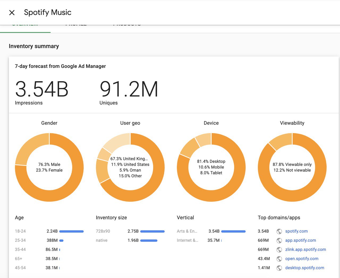Select the Arts & En… vertical bar
Screen dimensions: 340x278
(233, 232)
